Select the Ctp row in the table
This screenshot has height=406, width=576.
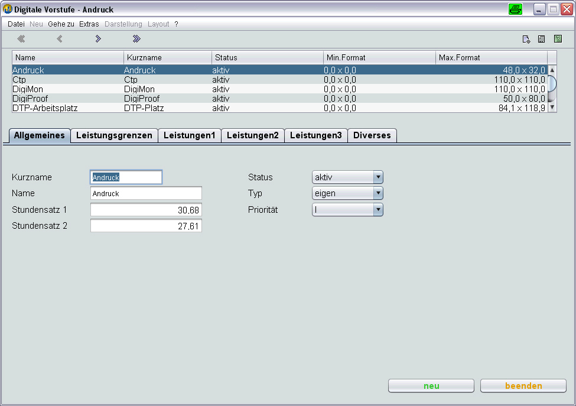pos(280,79)
